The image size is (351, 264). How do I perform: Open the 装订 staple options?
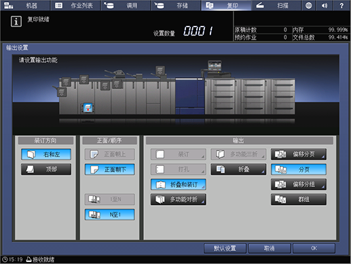pos(179,154)
